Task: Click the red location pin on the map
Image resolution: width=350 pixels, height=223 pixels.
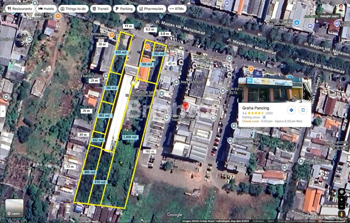Action: tap(186, 106)
